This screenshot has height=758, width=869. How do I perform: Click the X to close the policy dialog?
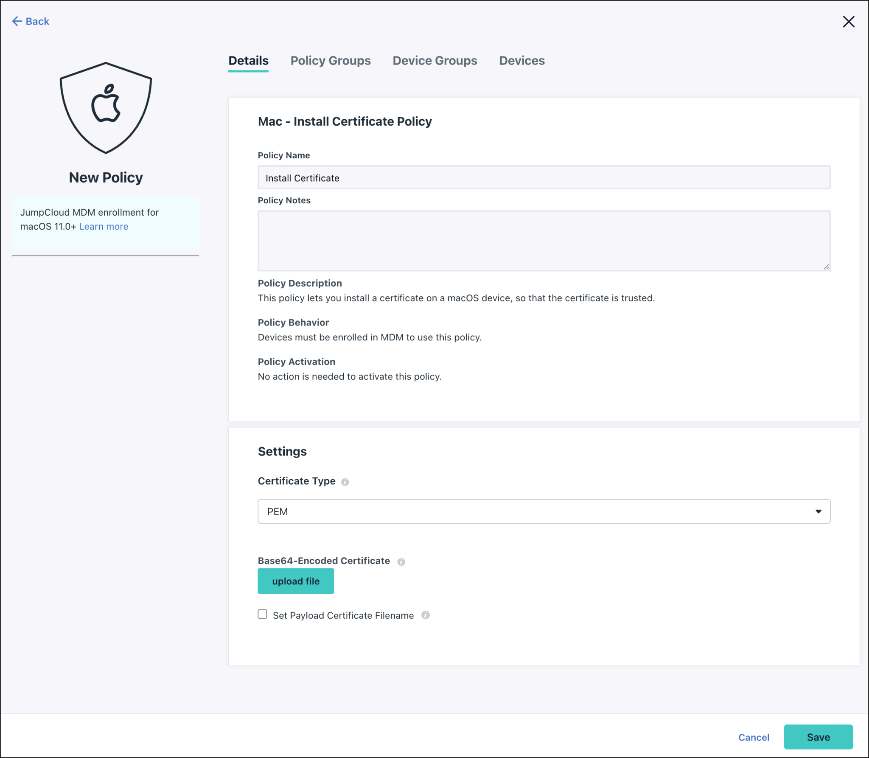click(849, 22)
